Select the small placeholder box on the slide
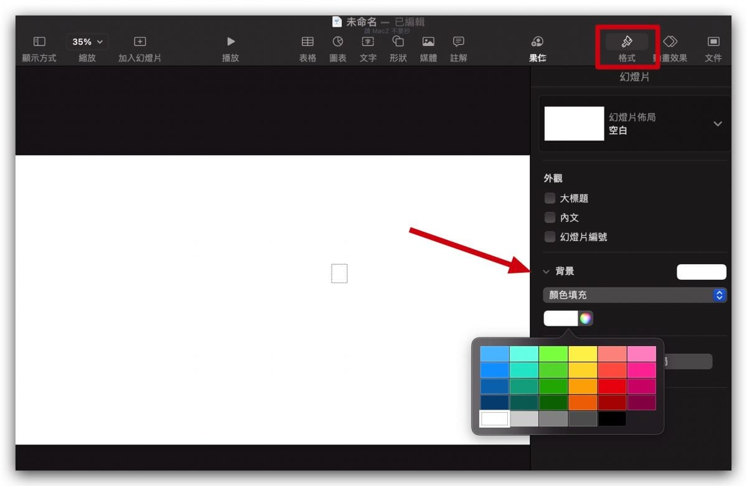This screenshot has width=747, height=486. tap(339, 273)
